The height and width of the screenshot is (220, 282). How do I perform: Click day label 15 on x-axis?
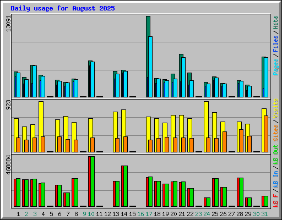pyautogui.click(x=132, y=214)
